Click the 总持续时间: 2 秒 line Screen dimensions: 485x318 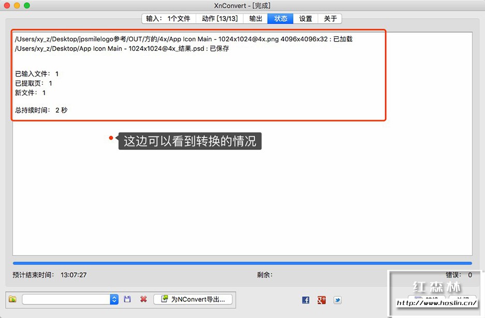[41, 110]
